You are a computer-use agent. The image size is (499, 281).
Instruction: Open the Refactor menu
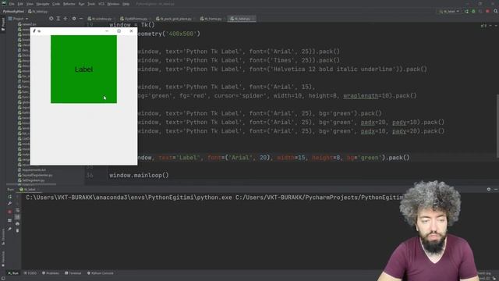pyautogui.click(x=69, y=4)
